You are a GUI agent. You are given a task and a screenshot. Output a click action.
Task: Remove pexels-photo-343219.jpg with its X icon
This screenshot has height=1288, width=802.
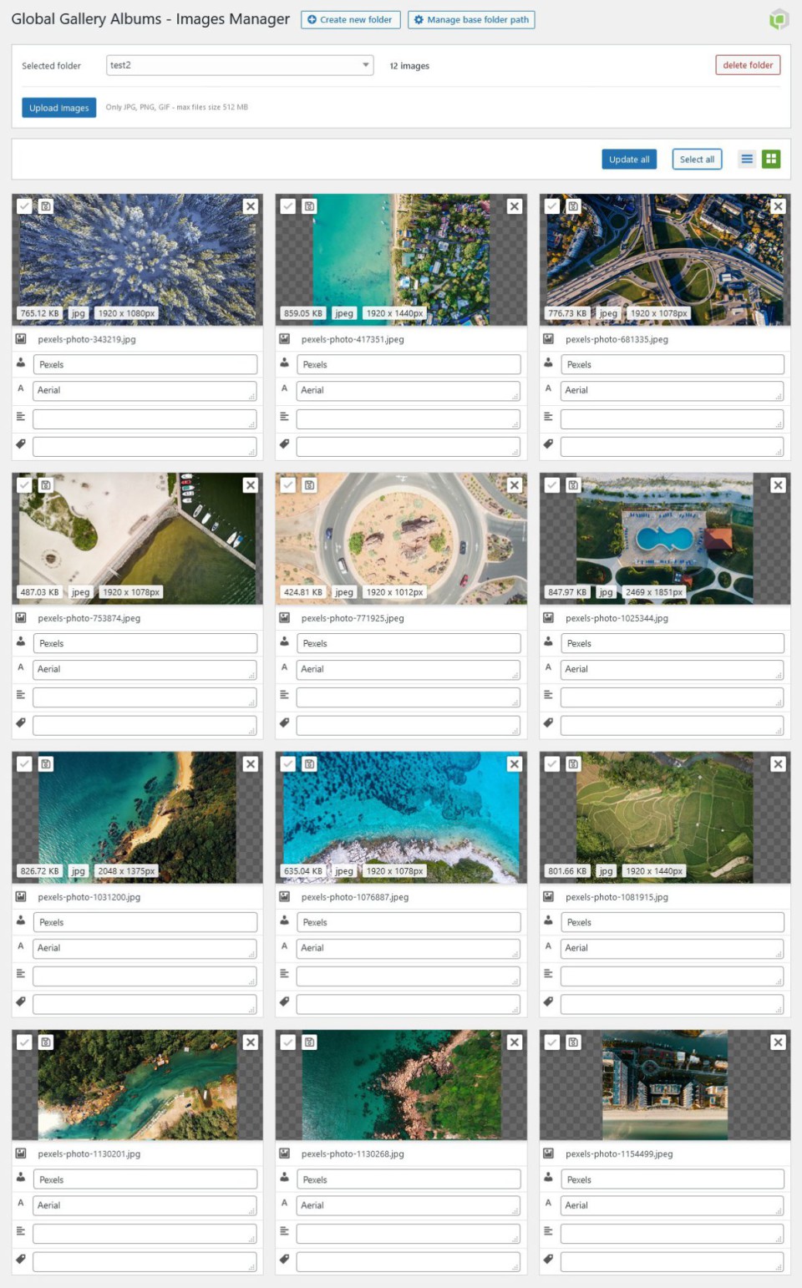[x=251, y=206]
